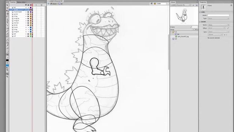Open the sound Sync dropdown
The width and height of the screenshot is (234, 132).
pyautogui.click(x=218, y=32)
